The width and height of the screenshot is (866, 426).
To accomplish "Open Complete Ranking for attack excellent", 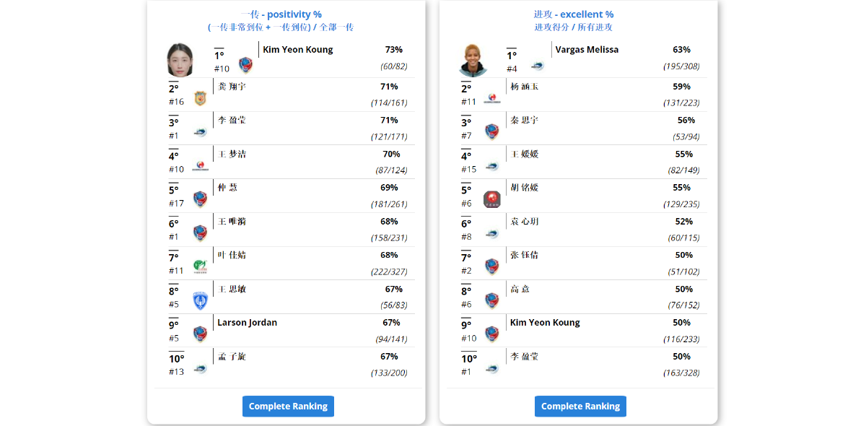I will [580, 407].
